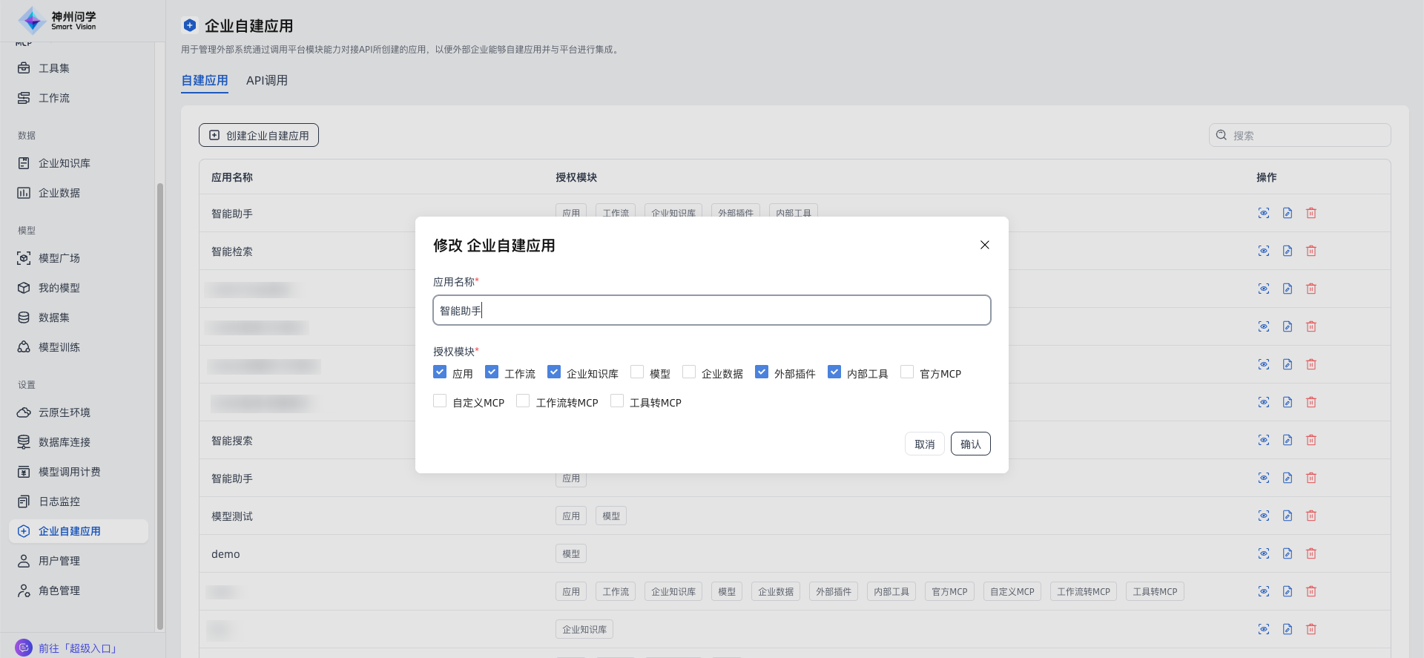Screen dimensions: 1424x658
Task: Check the 官方MCP checkbox
Action: coord(907,372)
